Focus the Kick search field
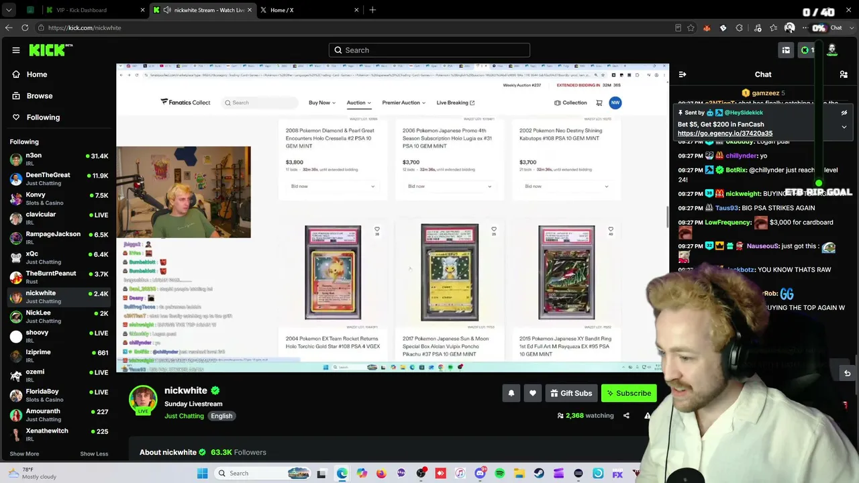859x483 pixels. click(x=429, y=50)
